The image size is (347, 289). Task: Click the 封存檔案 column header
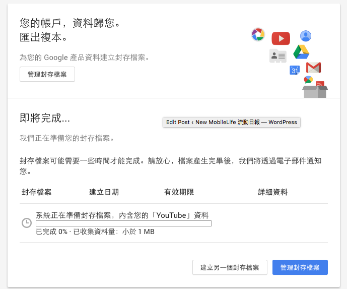[37, 192]
